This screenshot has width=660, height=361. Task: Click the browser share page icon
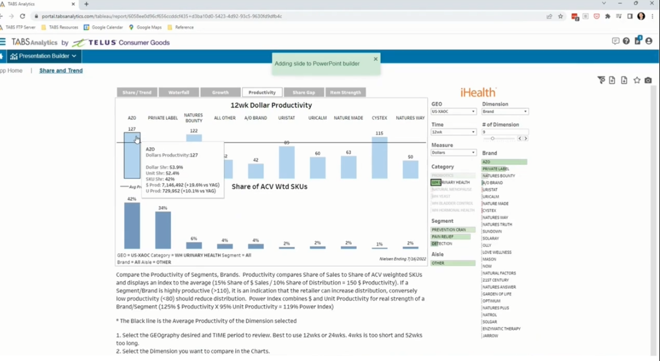click(549, 16)
